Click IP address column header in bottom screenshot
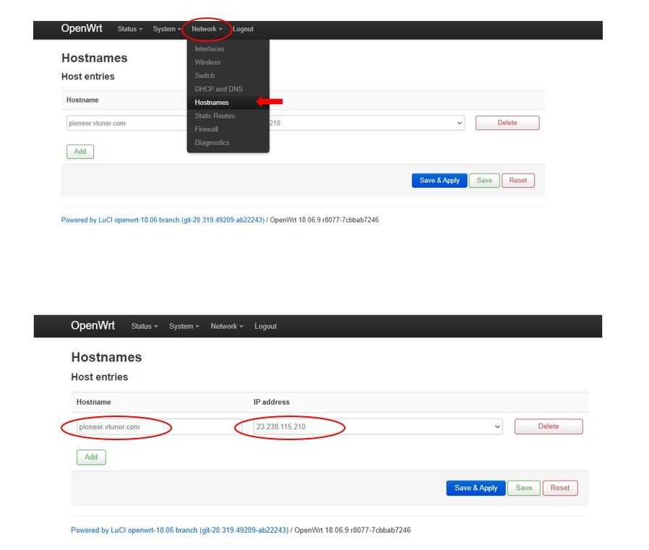649x550 pixels. (272, 402)
